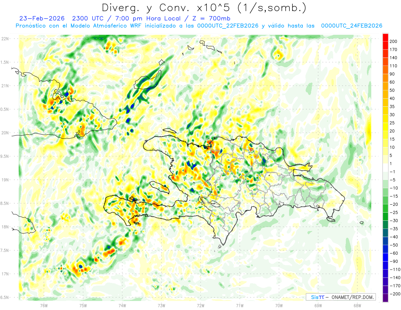Viewport: 401px width, 310px height.
Task: Click the green swatch between -25 and -30
Action: tap(385, 217)
